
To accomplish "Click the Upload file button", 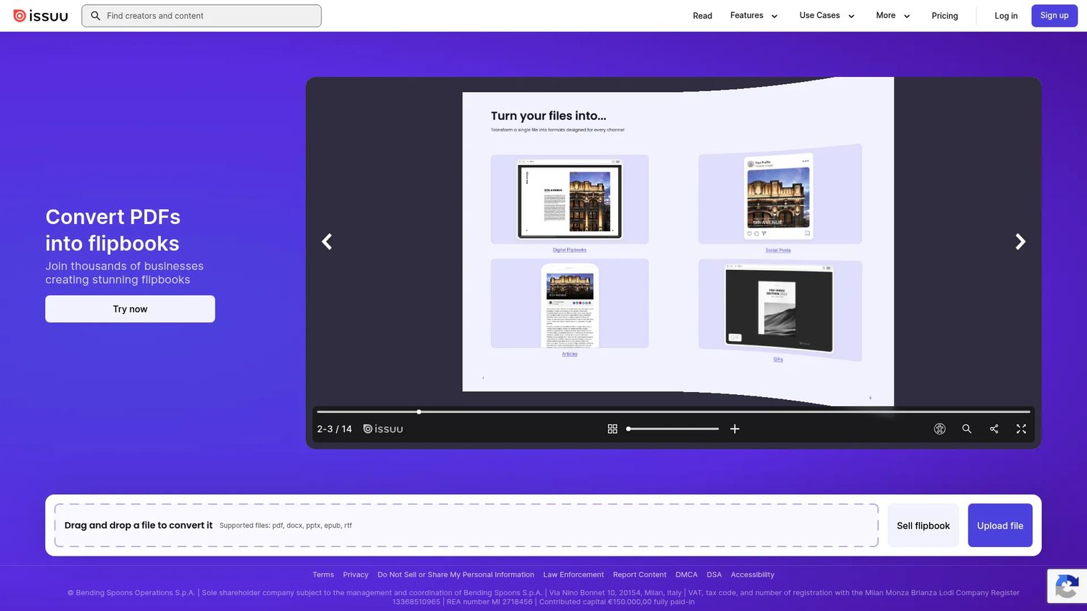I will [x=1000, y=526].
